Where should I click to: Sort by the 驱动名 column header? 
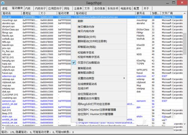11,13
